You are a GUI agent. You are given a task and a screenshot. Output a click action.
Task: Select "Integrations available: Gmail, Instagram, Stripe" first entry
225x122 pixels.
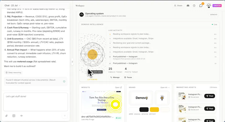point(133,39)
